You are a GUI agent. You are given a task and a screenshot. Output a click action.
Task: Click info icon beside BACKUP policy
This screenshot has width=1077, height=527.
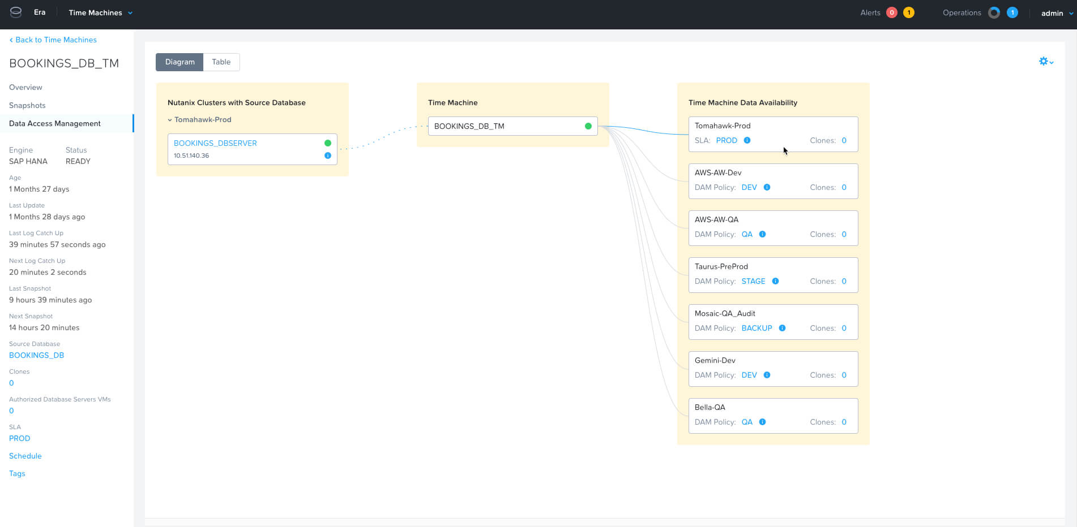782,328
